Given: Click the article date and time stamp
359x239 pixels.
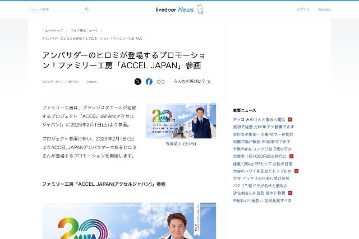Looking at the screenshot, I should pos(61,82).
